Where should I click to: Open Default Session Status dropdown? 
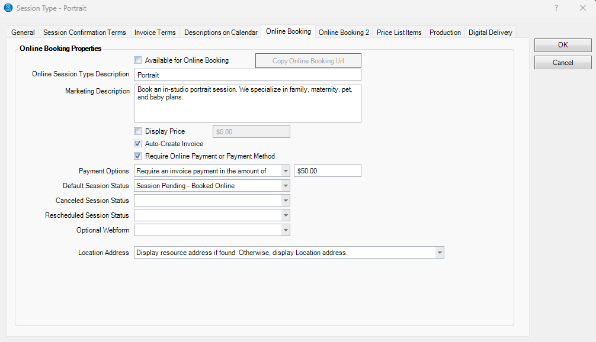[x=286, y=186]
